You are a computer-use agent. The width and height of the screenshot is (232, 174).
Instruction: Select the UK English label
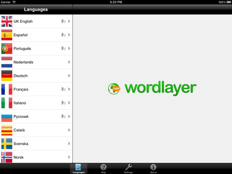click(23, 21)
